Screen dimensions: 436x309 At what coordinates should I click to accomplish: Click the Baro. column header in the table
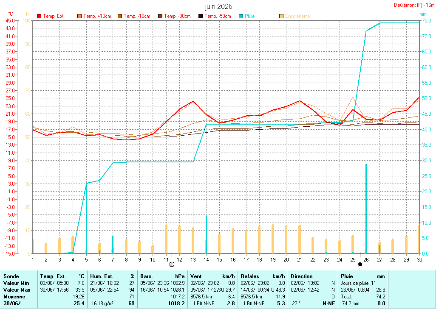(x=147, y=276)
